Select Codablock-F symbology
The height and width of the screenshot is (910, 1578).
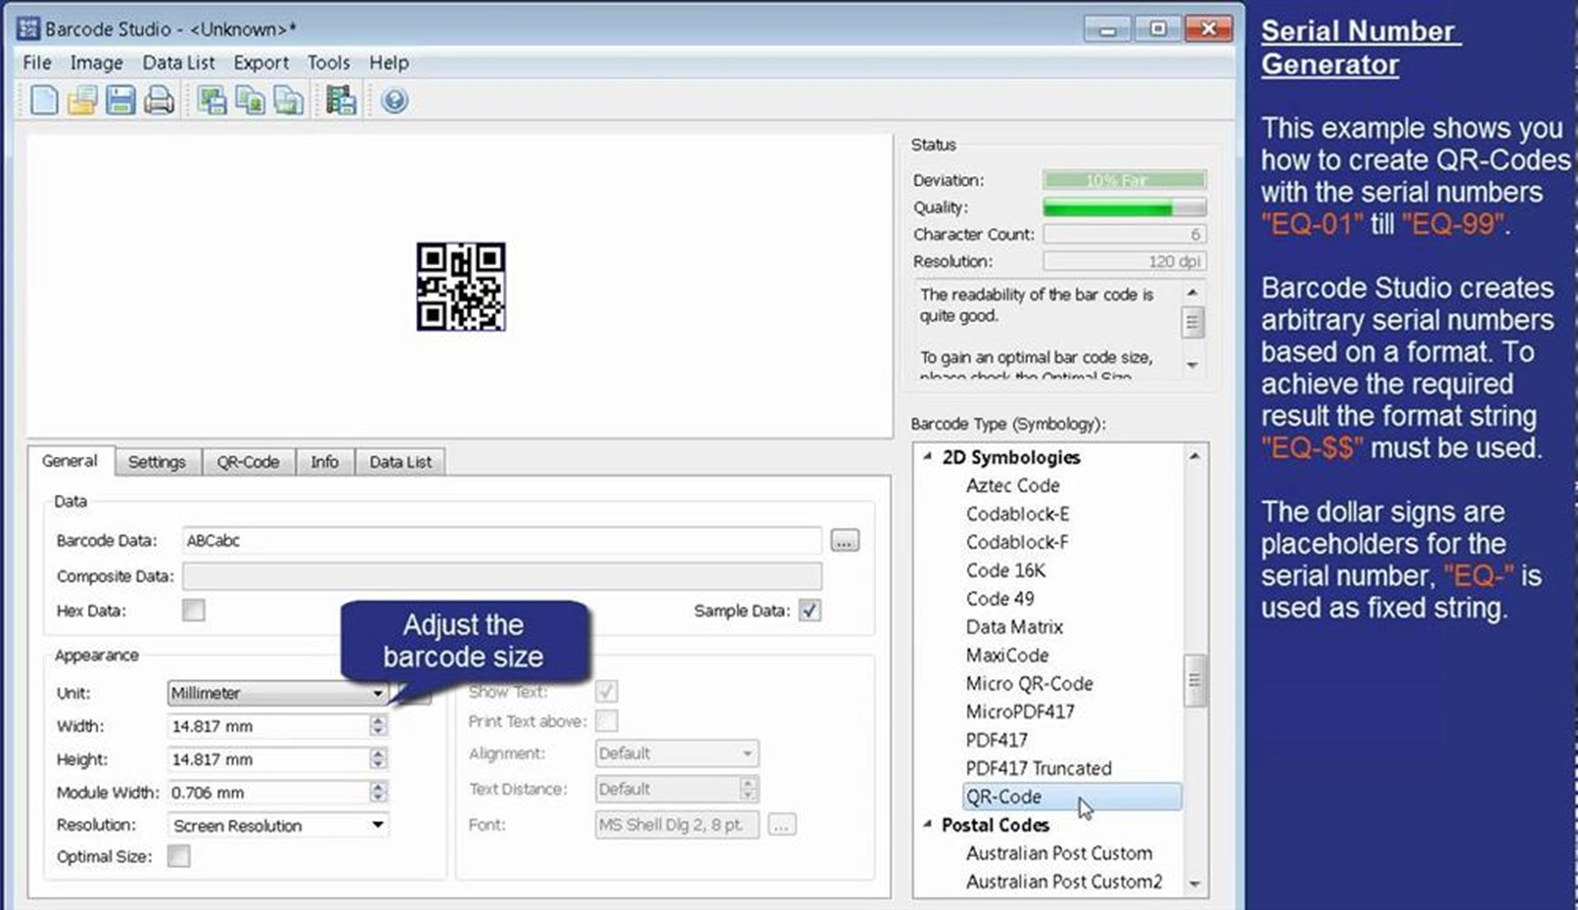(x=1017, y=542)
